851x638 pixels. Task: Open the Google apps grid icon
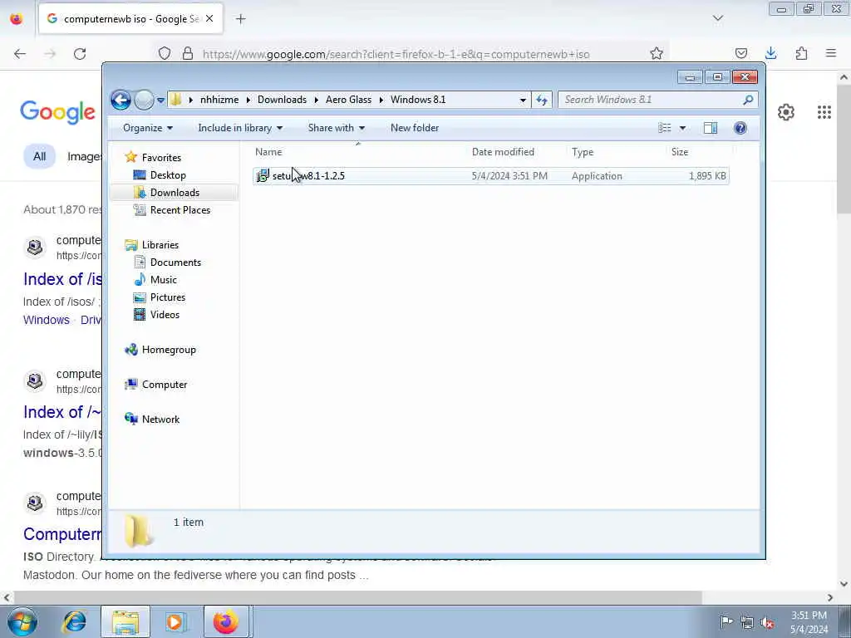824,112
